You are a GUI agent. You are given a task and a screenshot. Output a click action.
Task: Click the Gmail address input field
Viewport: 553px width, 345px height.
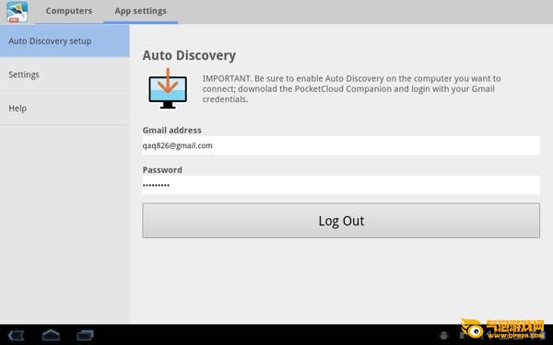(341, 145)
